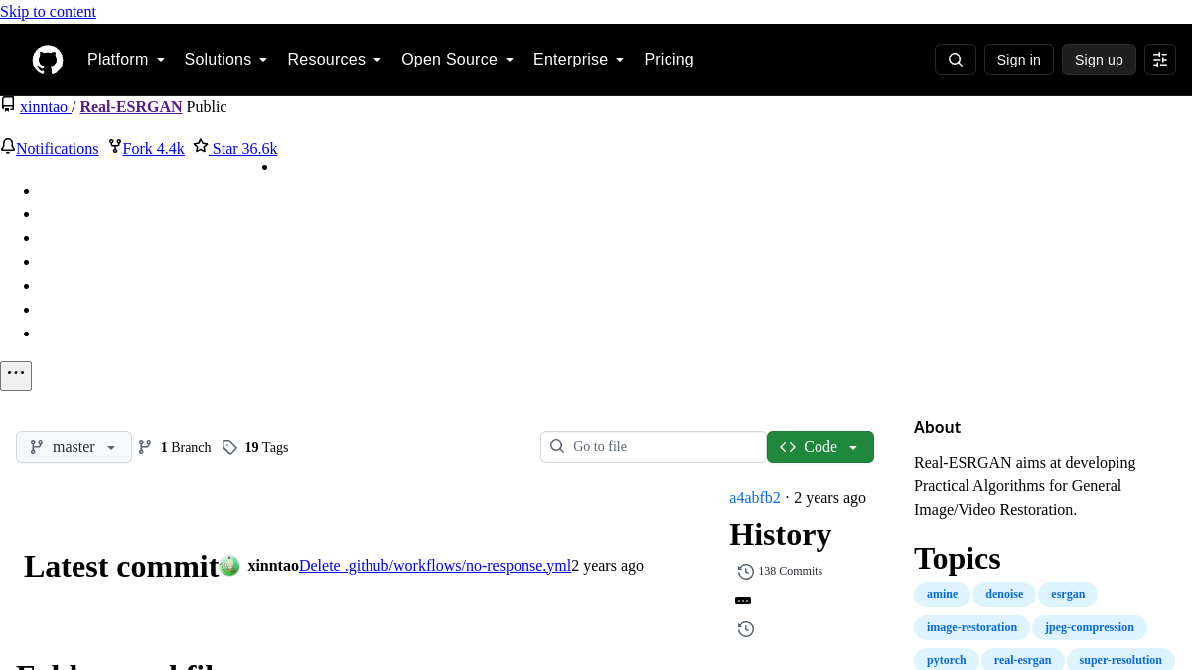Open commit details ellipsis icon

coord(743,601)
